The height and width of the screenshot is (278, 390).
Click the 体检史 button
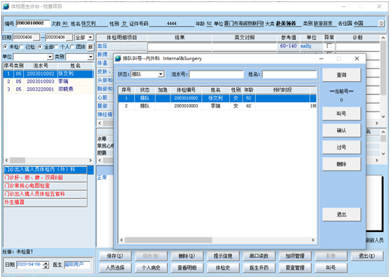pos(223,268)
